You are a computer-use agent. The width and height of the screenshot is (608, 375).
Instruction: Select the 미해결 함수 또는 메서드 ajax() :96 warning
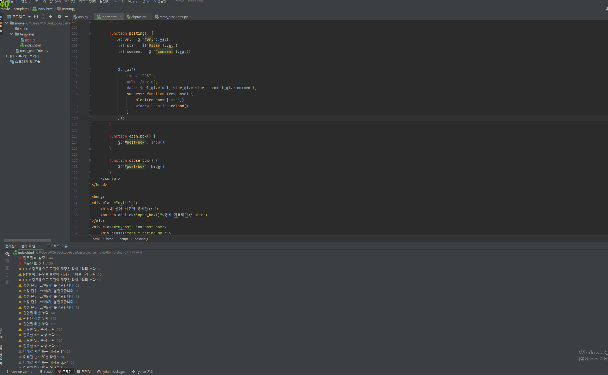(46, 363)
